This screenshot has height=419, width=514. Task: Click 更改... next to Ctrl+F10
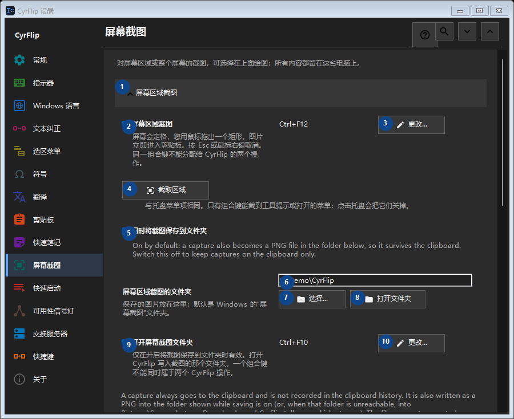point(411,343)
